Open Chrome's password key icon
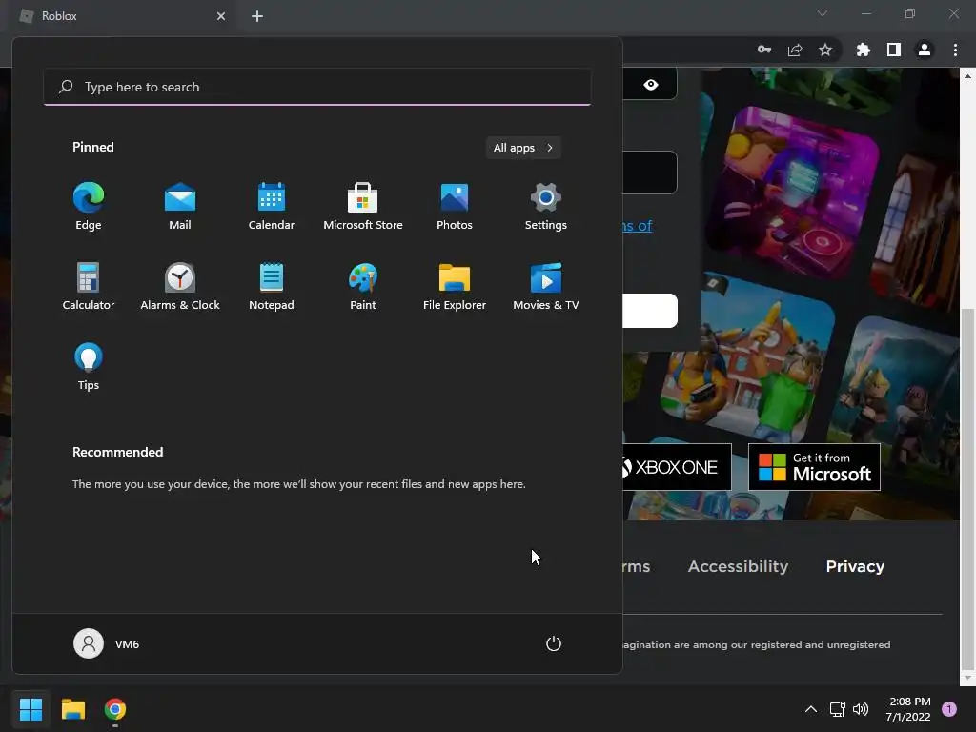This screenshot has width=976, height=732. [x=764, y=50]
